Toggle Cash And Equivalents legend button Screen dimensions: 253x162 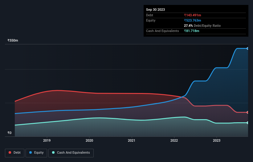[x=71, y=153]
